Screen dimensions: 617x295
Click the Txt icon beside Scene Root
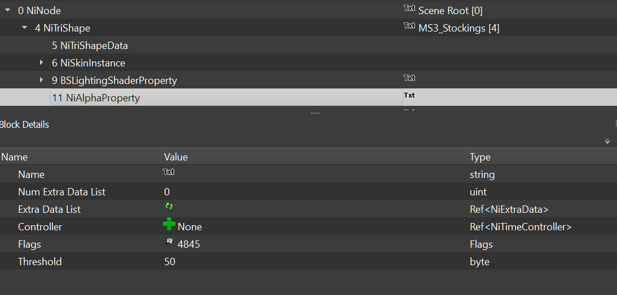[x=409, y=8]
